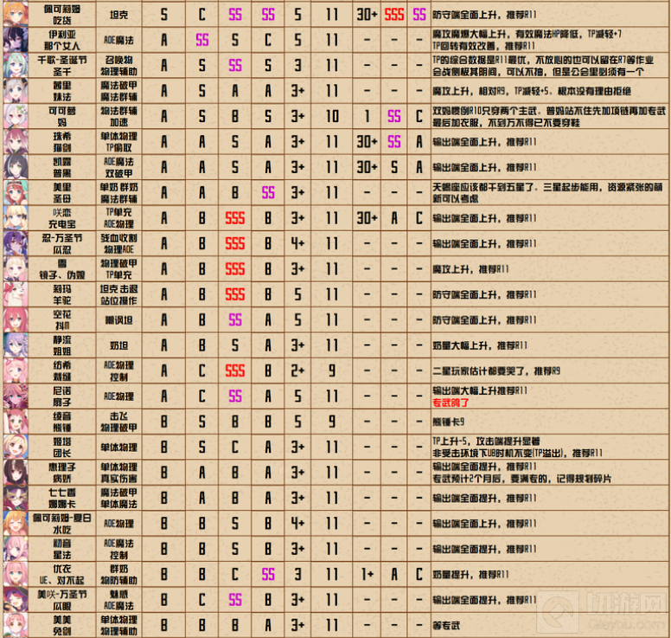Select the 茜里 妹法 character portrait

pos(16,91)
